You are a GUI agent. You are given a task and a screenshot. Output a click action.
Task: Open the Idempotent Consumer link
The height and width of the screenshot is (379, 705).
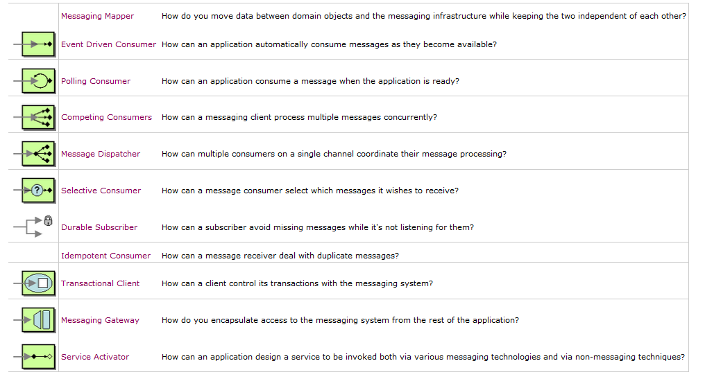(105, 256)
